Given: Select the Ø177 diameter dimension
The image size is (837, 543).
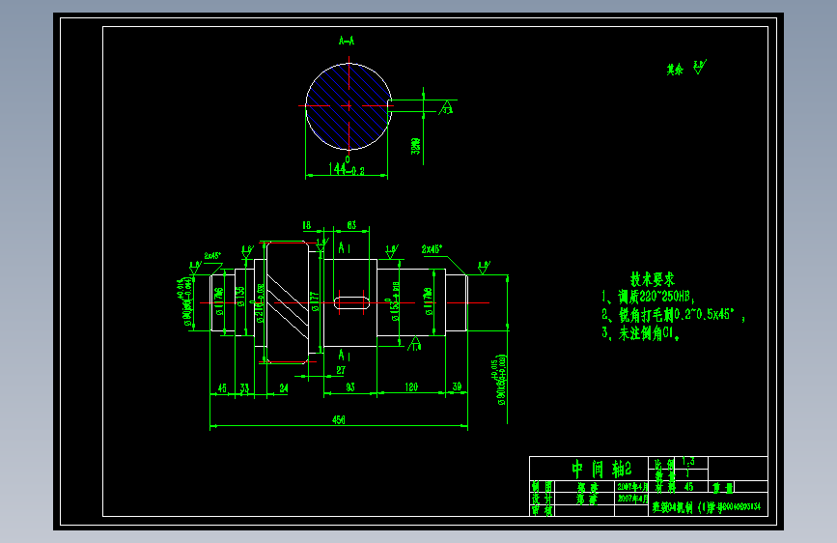Looking at the screenshot, I should (315, 300).
